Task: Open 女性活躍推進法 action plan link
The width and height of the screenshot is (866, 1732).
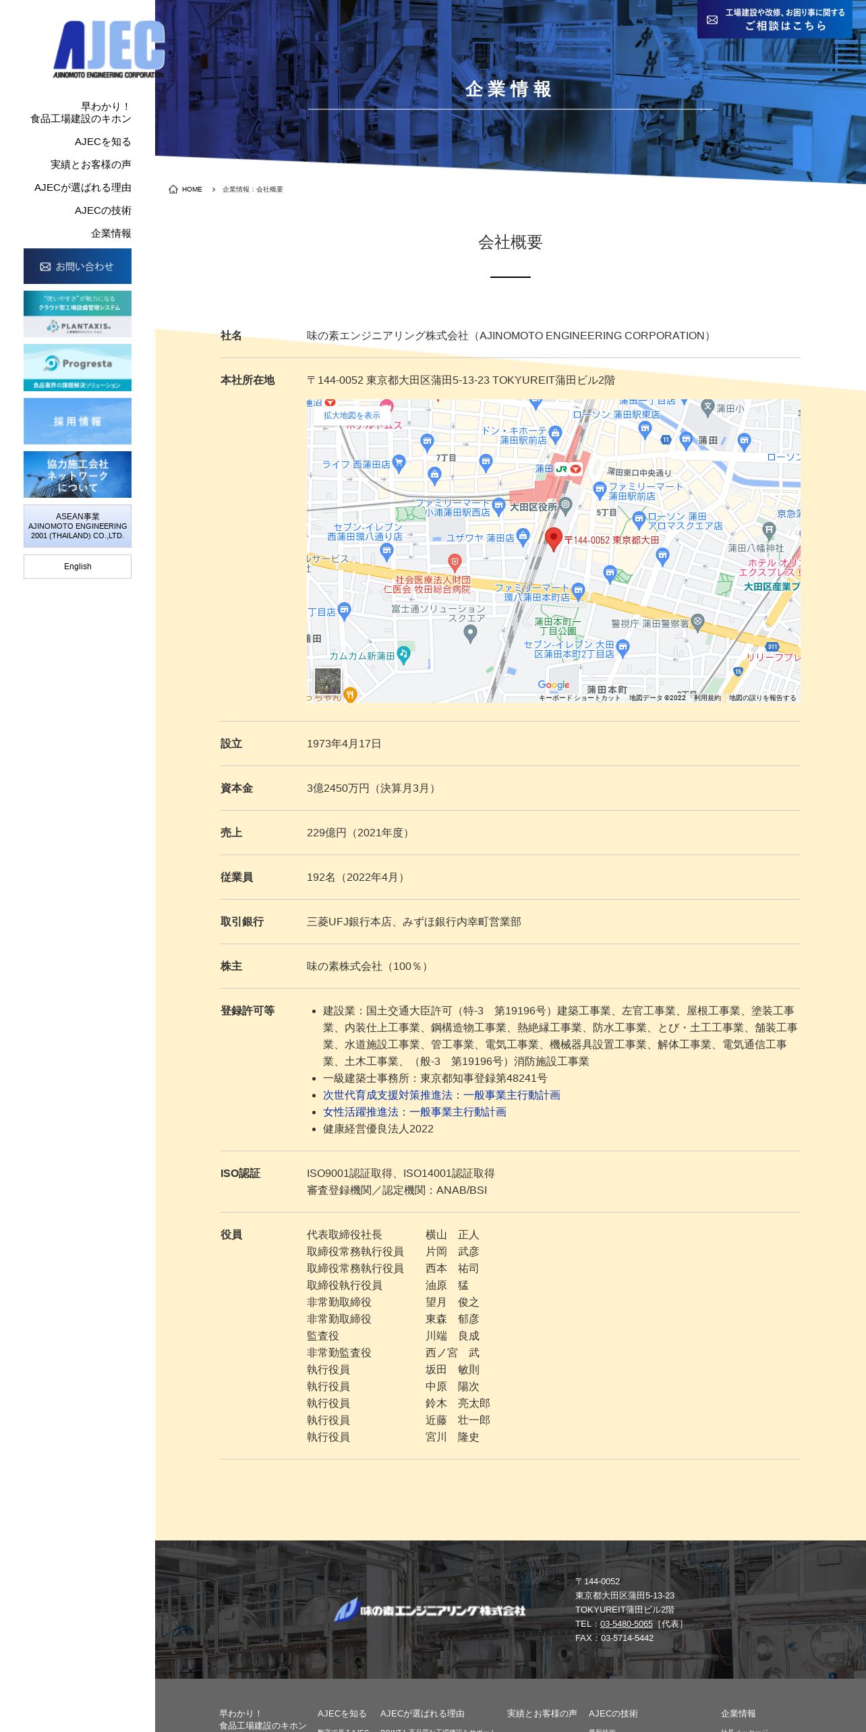Action: click(x=414, y=1112)
